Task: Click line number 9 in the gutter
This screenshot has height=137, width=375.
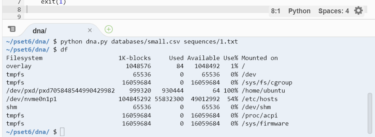Action: [19, 17]
